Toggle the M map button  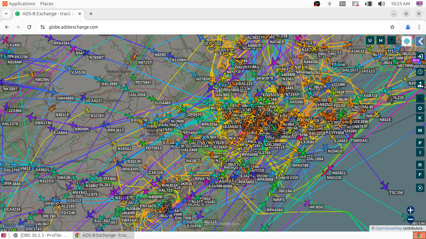(x=420, y=130)
